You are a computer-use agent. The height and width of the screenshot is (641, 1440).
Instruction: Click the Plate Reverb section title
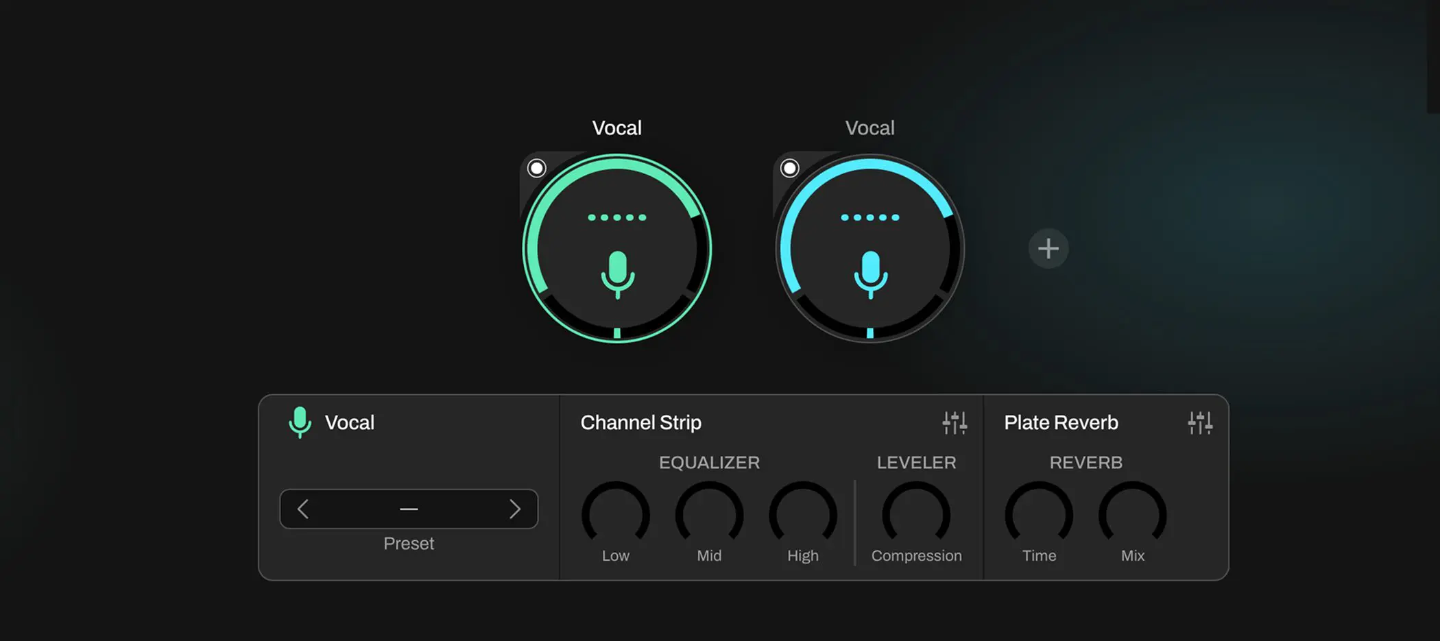pos(1061,422)
